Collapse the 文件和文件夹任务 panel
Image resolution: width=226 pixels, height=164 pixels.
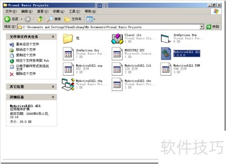point(53,36)
